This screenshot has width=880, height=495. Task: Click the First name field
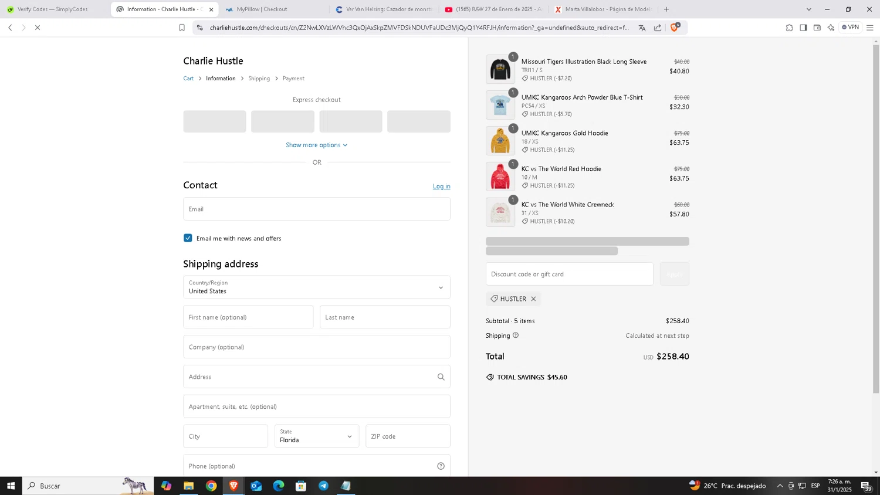tap(248, 317)
